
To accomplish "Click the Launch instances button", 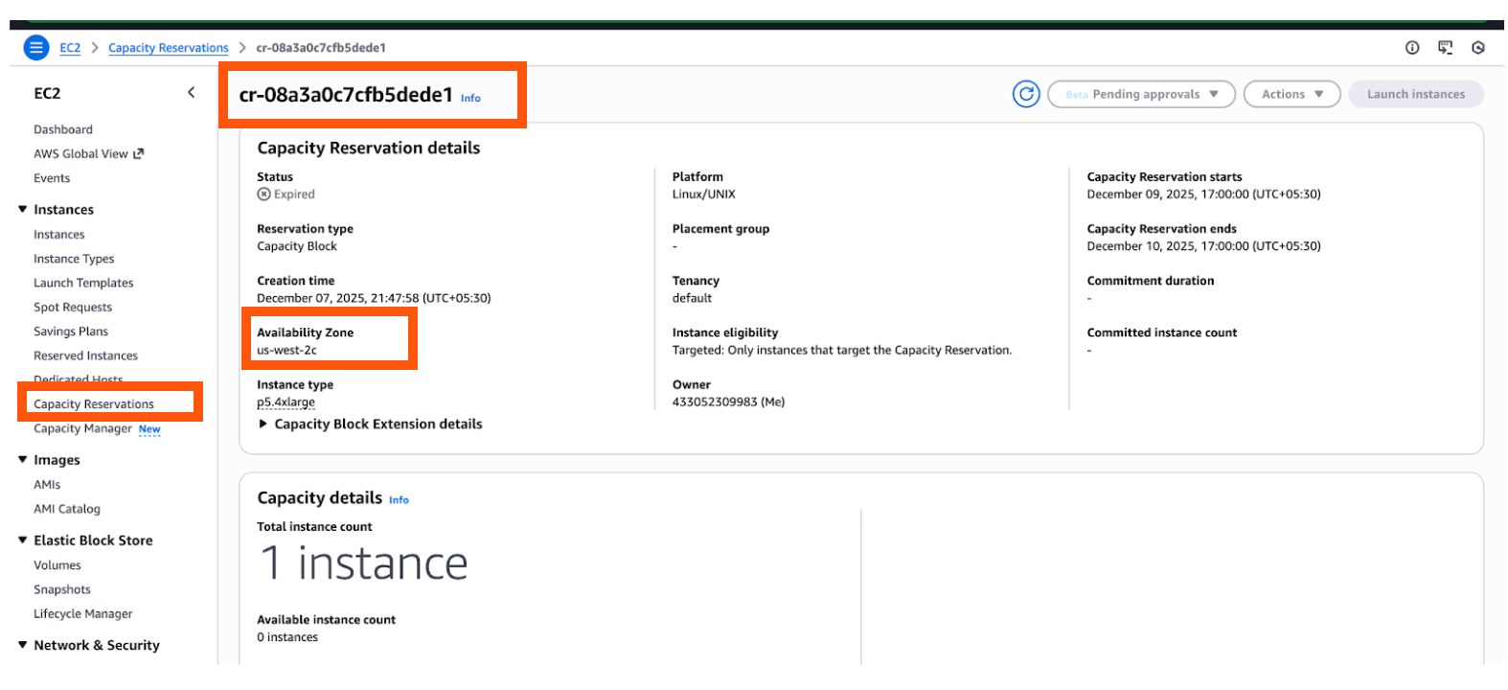I will point(1415,94).
